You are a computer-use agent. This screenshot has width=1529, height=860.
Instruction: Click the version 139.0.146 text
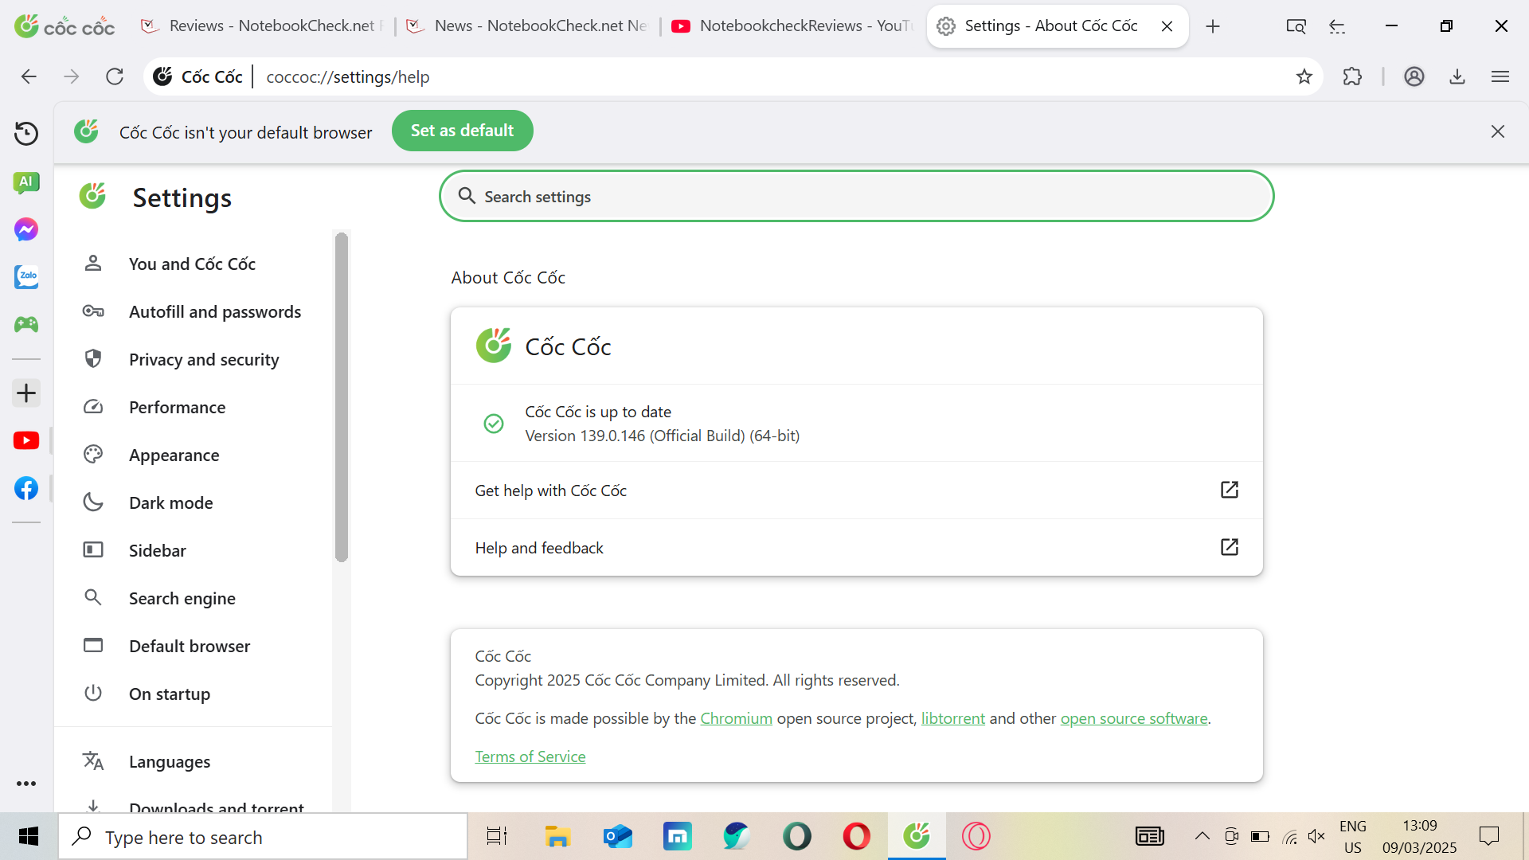click(662, 436)
